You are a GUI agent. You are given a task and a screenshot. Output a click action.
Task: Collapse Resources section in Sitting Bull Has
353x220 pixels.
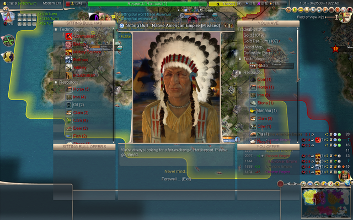coord(56,82)
